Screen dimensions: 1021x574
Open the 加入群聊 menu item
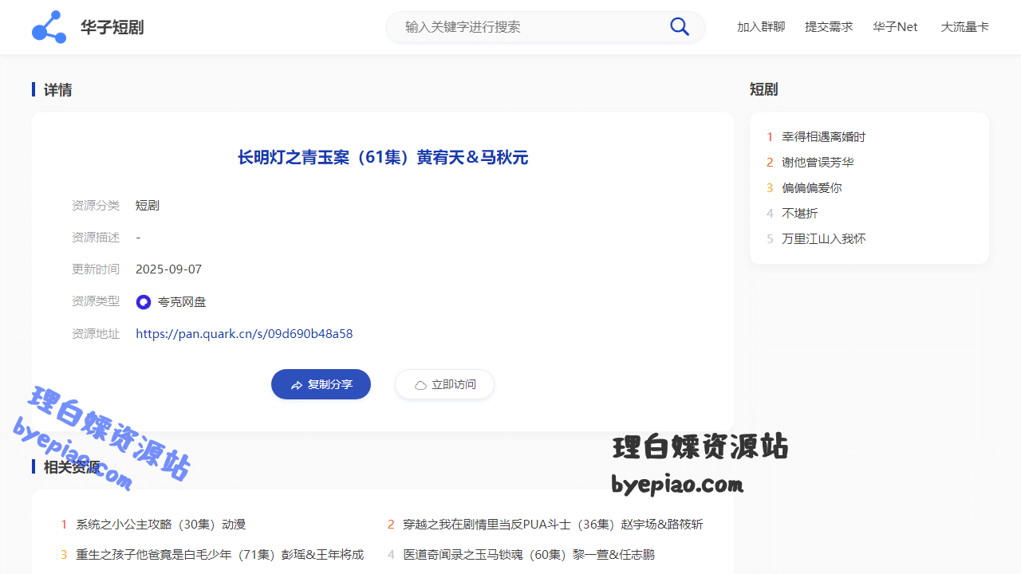[x=761, y=27]
